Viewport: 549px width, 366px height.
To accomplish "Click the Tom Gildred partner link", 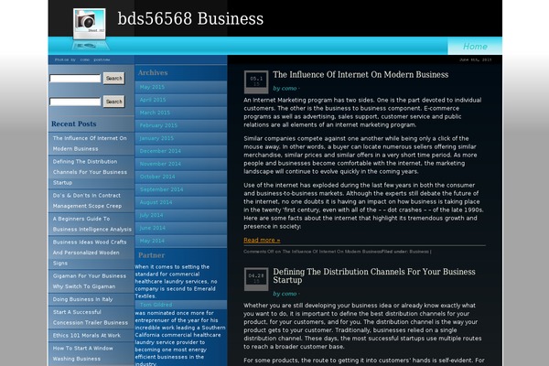I will (x=156, y=305).
